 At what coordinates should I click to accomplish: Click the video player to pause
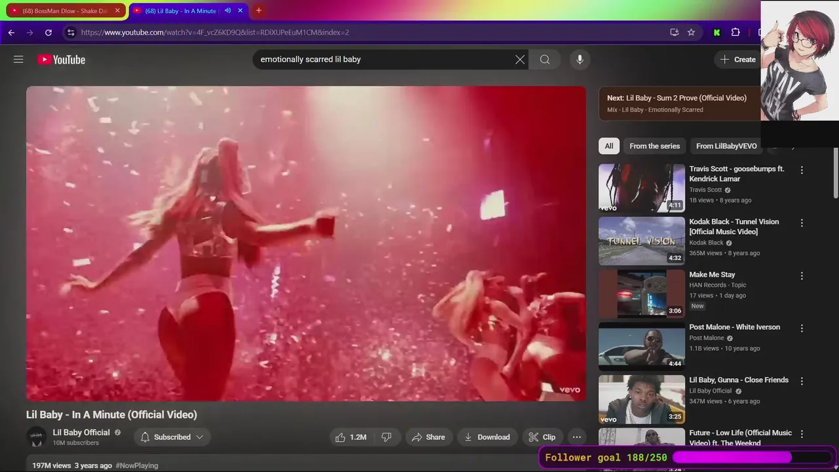click(306, 243)
